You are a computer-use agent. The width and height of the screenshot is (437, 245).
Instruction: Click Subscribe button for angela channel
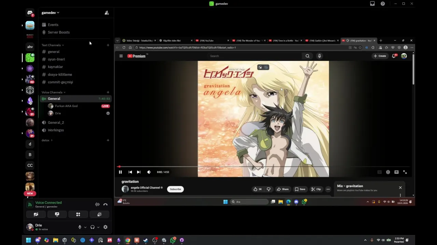click(175, 189)
